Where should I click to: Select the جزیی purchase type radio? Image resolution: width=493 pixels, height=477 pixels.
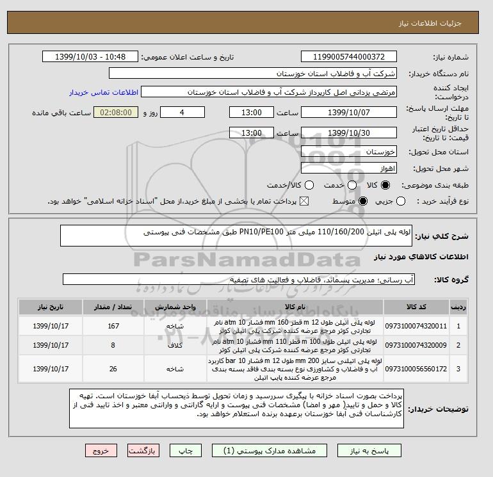[x=401, y=201]
